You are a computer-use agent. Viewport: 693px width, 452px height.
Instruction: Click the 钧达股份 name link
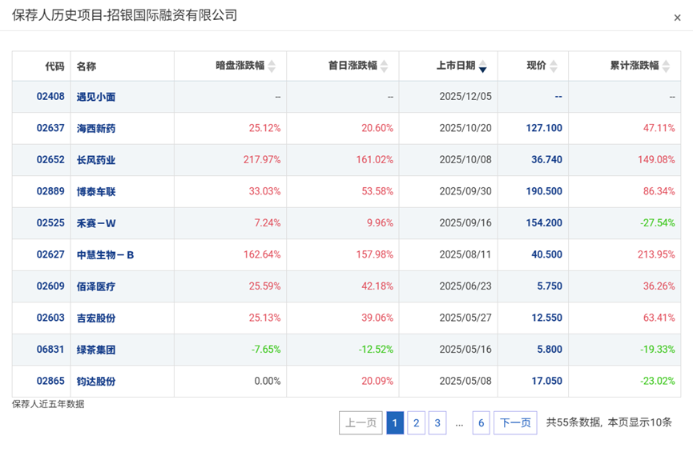[96, 382]
